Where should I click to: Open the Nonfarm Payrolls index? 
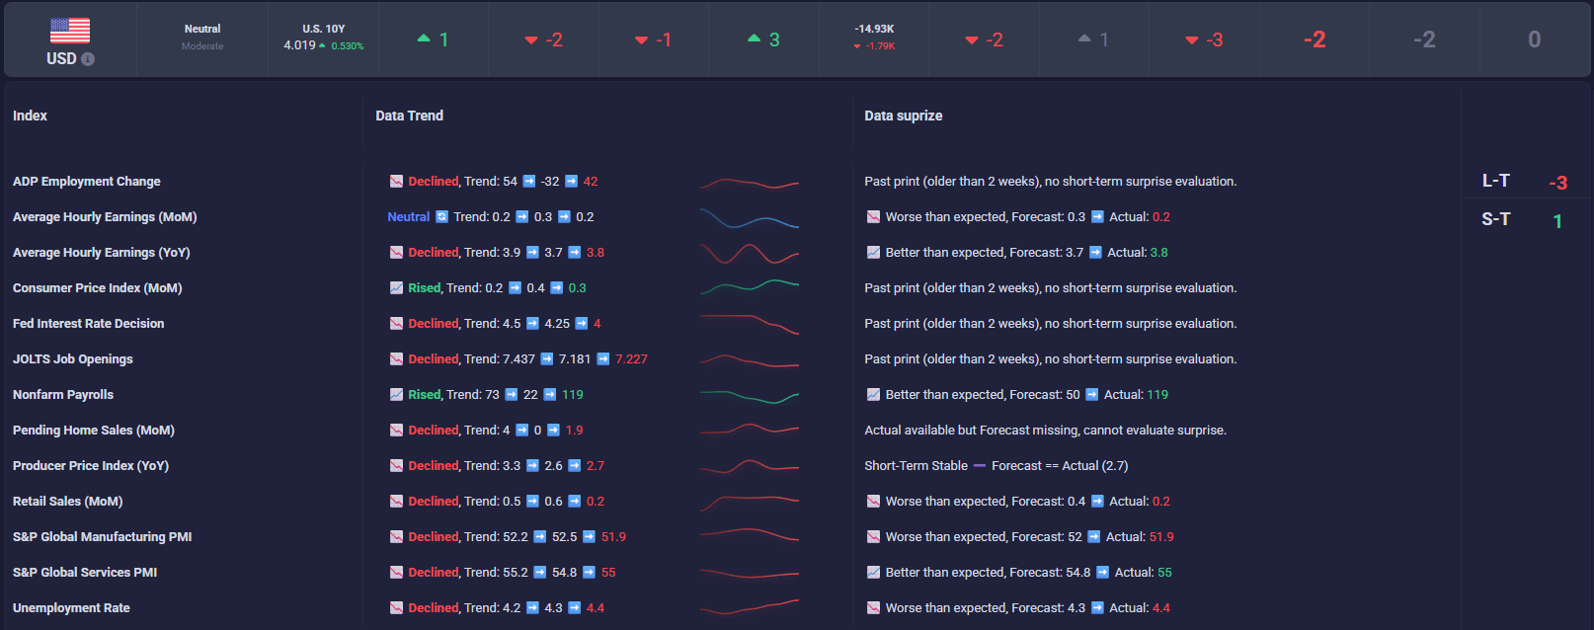[63, 395]
